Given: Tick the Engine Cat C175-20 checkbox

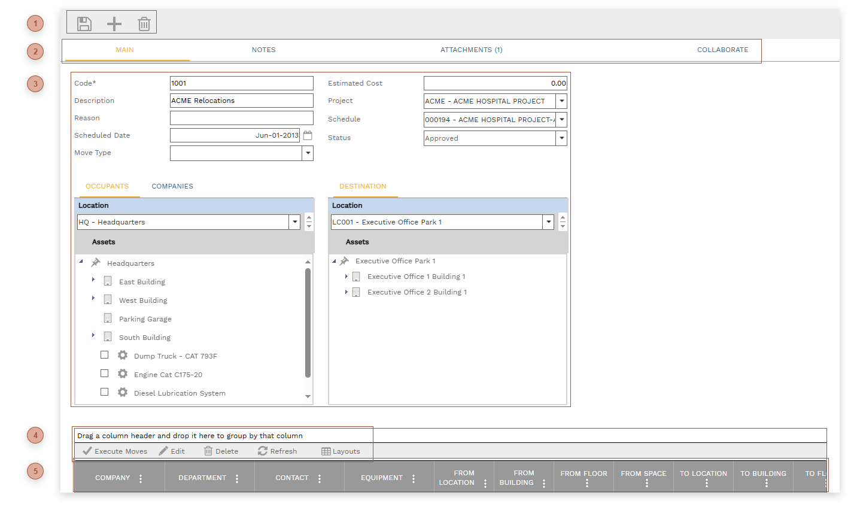Looking at the screenshot, I should pyautogui.click(x=105, y=374).
